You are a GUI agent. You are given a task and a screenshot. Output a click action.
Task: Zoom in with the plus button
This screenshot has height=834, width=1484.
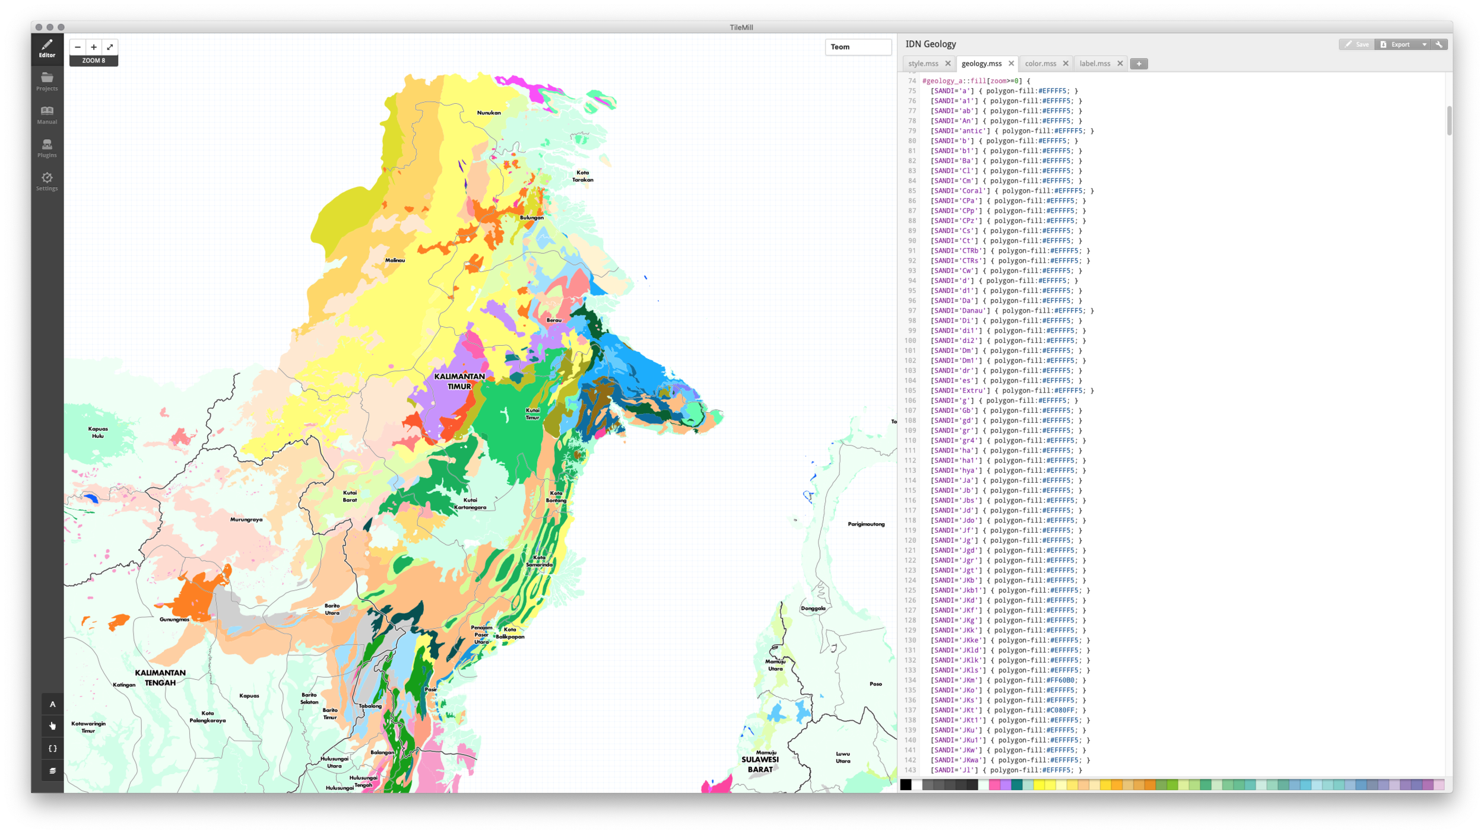tap(94, 47)
